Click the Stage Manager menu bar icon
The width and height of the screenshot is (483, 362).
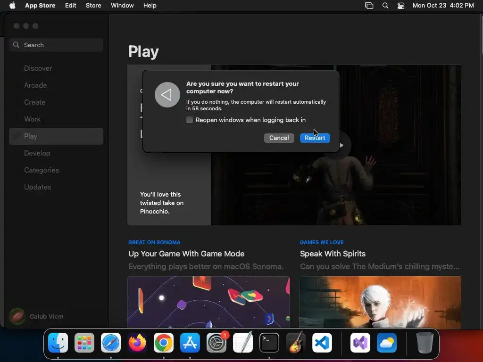(369, 6)
